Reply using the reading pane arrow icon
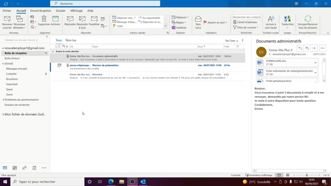The image size is (331, 186). click(300, 48)
